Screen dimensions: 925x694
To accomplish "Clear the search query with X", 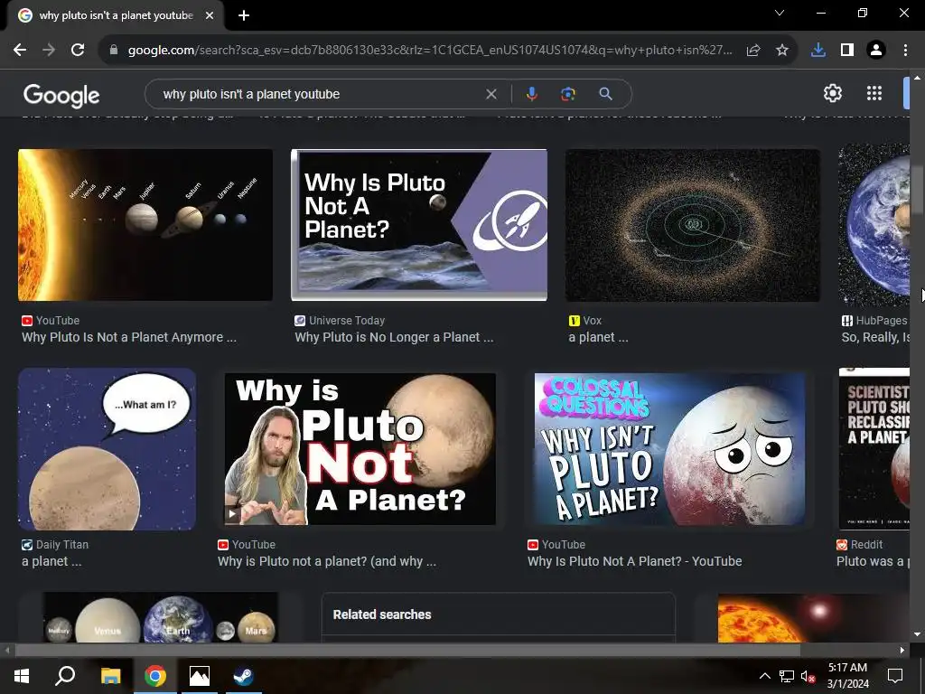I will pyautogui.click(x=491, y=94).
